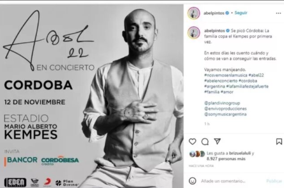Click abelpintos profile avatar in header
This screenshot has height=188, width=284.
point(194,13)
